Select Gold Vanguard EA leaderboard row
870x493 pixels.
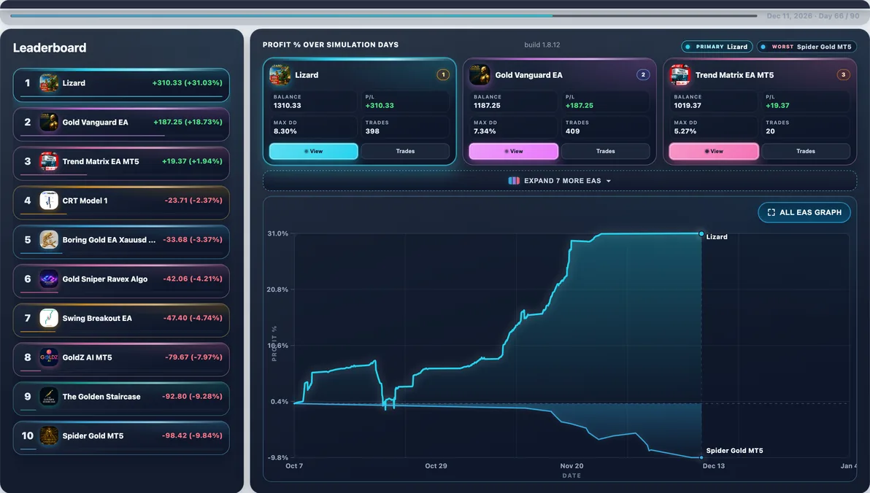[x=121, y=124]
